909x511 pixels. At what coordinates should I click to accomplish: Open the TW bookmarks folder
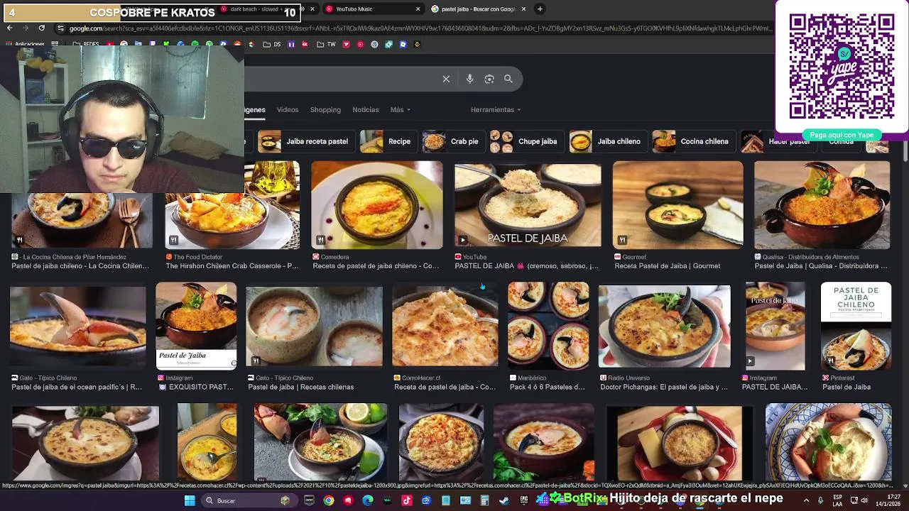click(x=326, y=44)
